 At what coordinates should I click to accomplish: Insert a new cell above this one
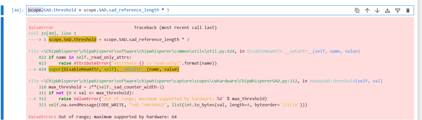387,10
